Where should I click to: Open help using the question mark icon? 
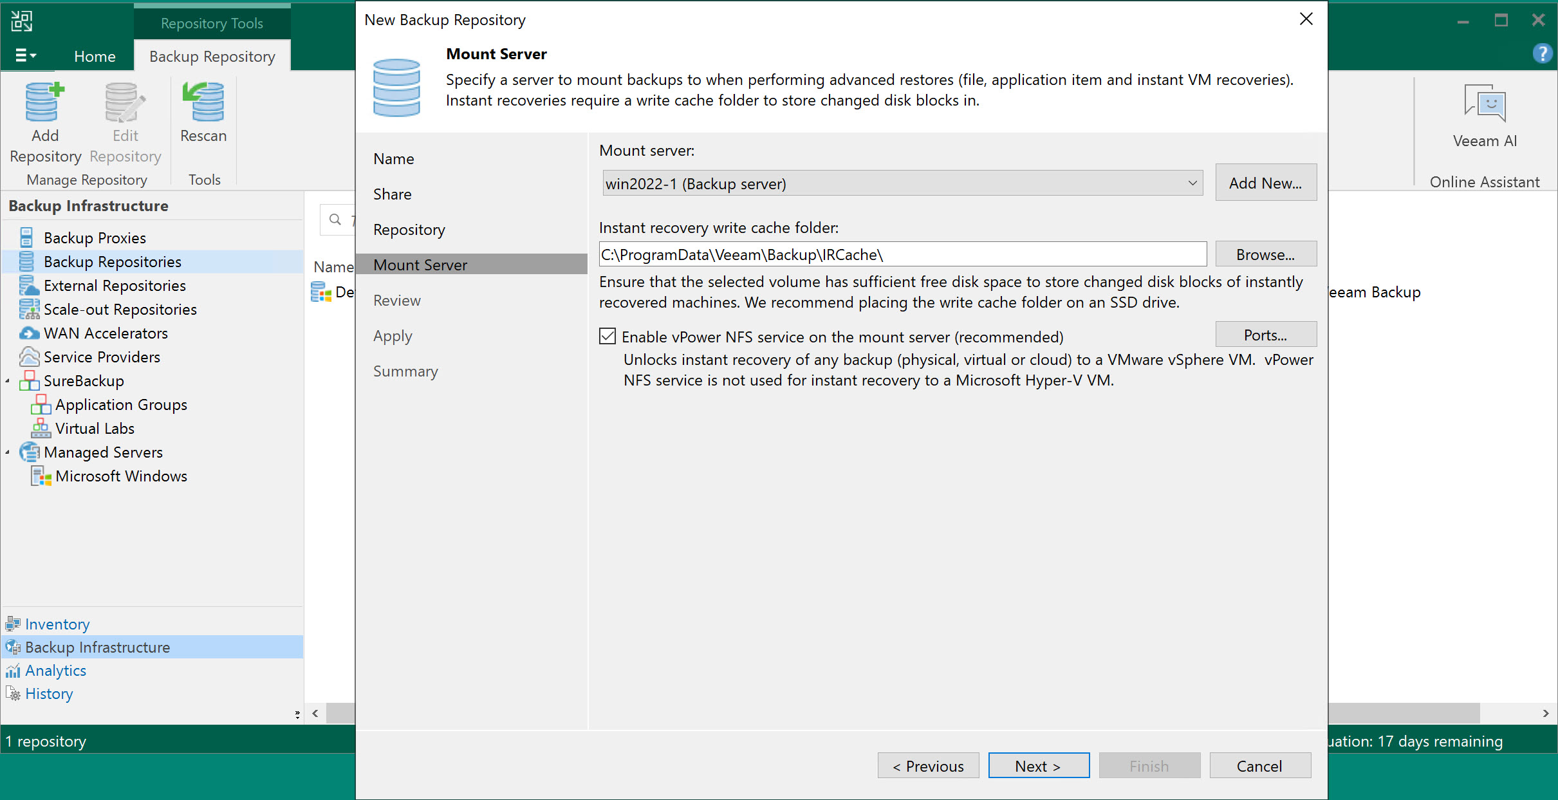coord(1542,53)
